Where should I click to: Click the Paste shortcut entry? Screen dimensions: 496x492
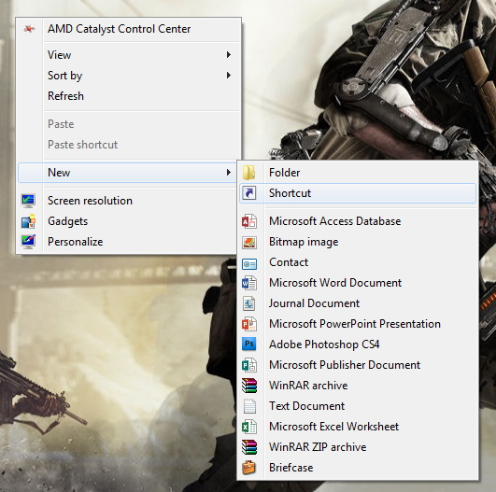(x=128, y=145)
